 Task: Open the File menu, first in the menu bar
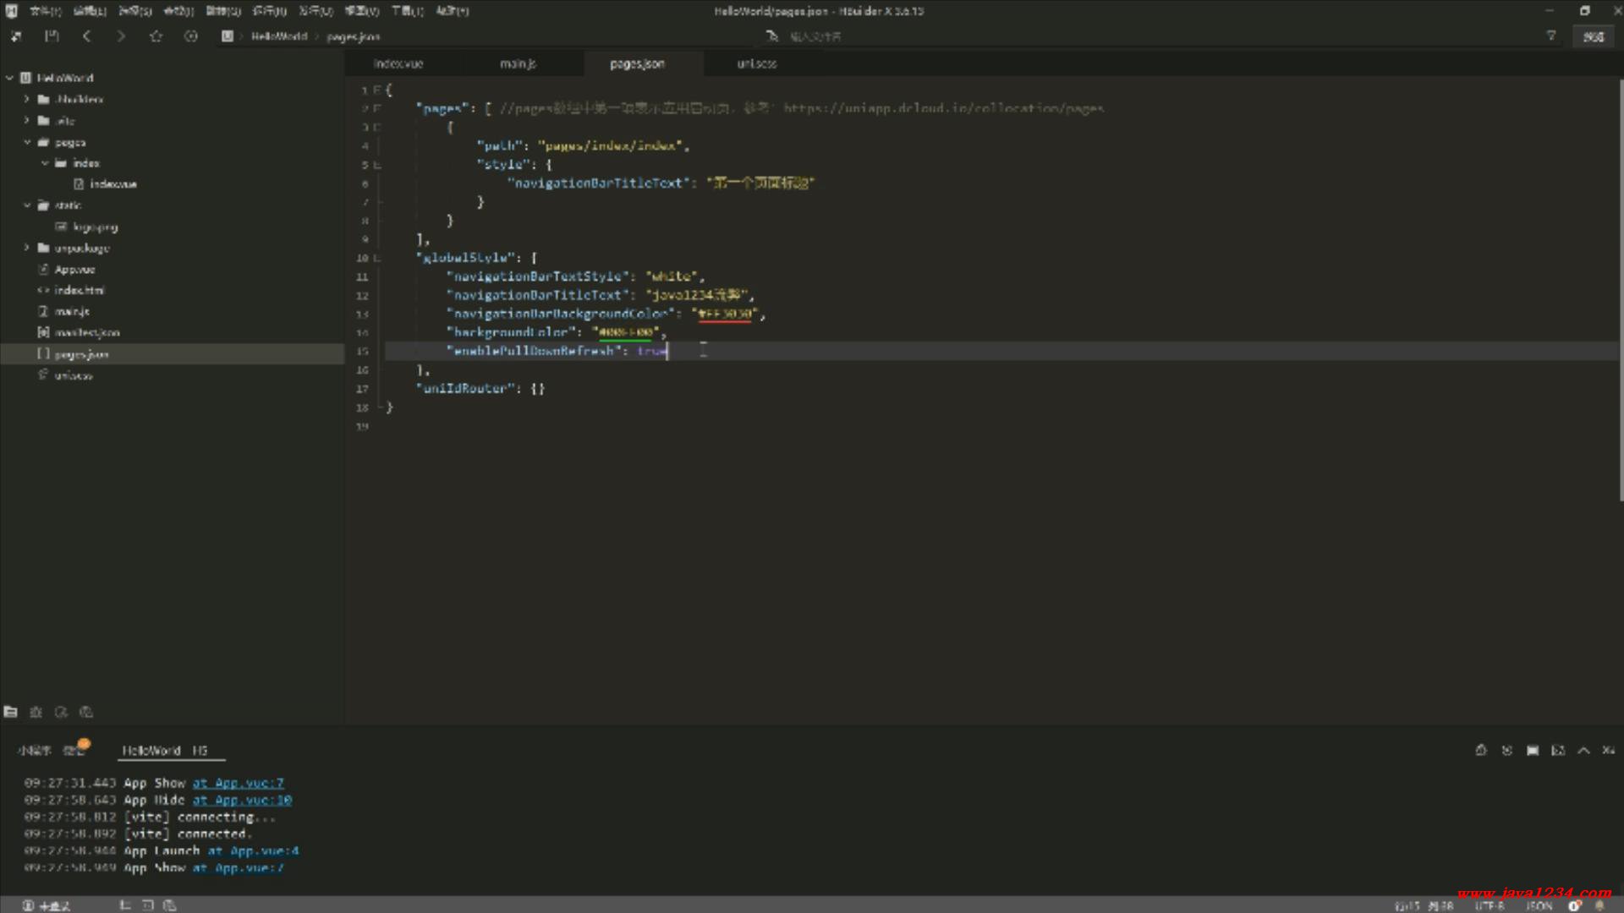point(46,11)
